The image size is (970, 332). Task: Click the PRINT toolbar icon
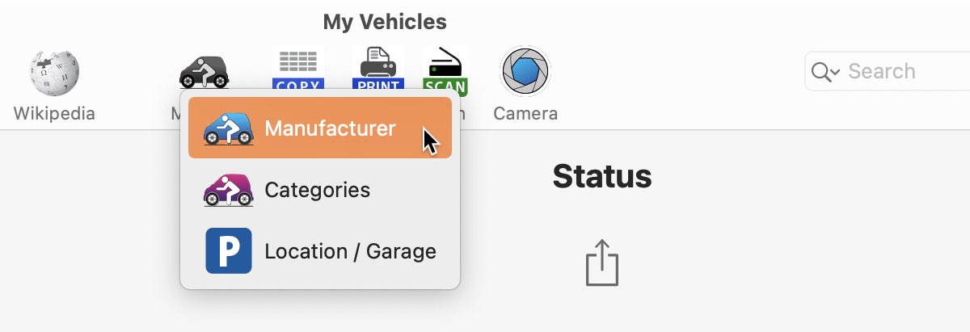pos(377,70)
